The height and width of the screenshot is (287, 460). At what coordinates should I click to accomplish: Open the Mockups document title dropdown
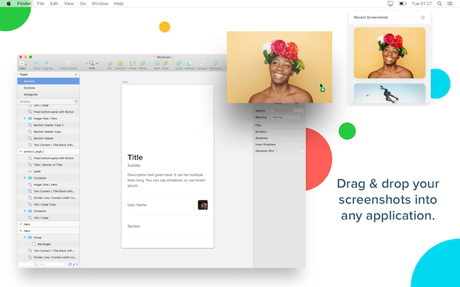pos(173,57)
